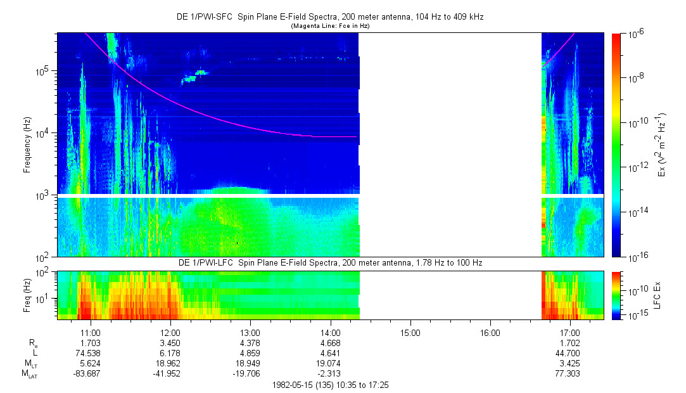Click the 15:00 time tick label
Screen dimensions: 686x393
pos(410,332)
